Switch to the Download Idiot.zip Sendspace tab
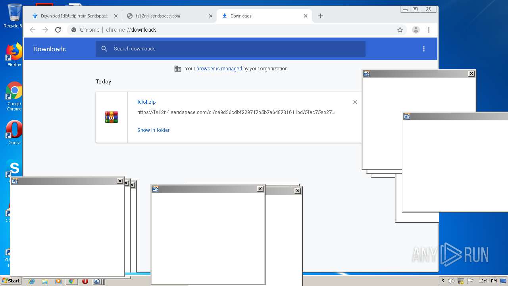Screen dimensions: 508x286 [75, 16]
